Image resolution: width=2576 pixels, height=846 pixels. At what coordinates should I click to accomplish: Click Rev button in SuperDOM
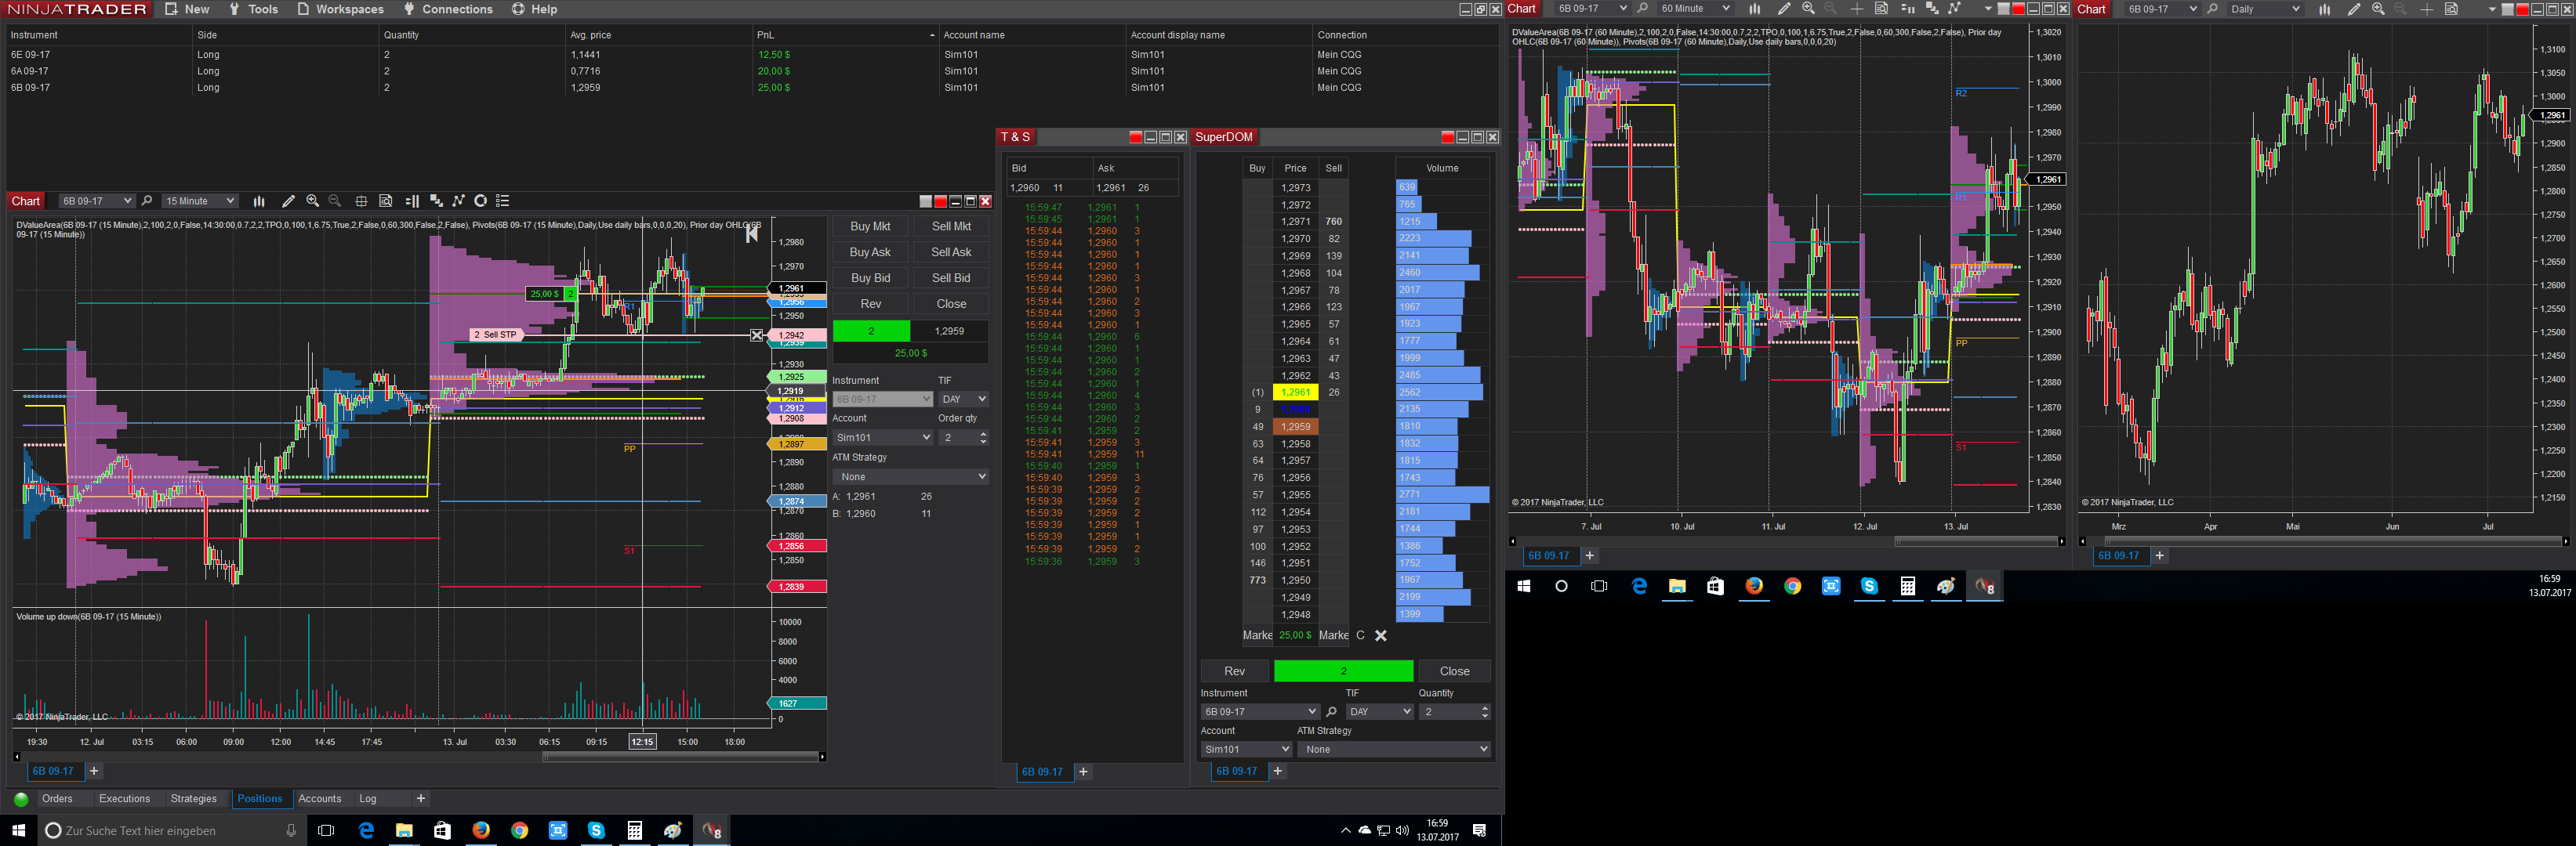tap(1235, 671)
